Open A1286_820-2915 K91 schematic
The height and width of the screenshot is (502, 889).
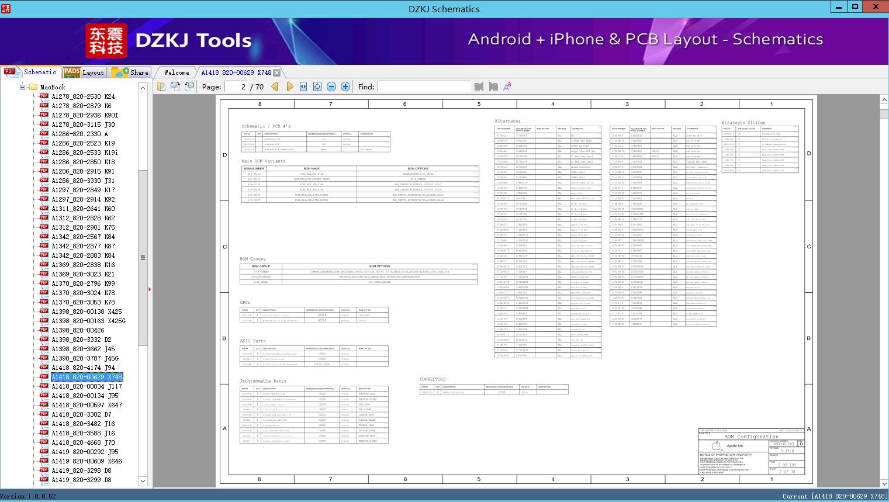pyautogui.click(x=83, y=171)
